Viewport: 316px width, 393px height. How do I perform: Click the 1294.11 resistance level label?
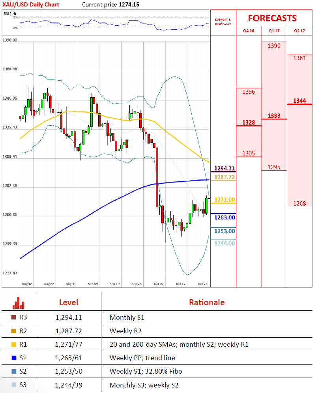(x=224, y=168)
